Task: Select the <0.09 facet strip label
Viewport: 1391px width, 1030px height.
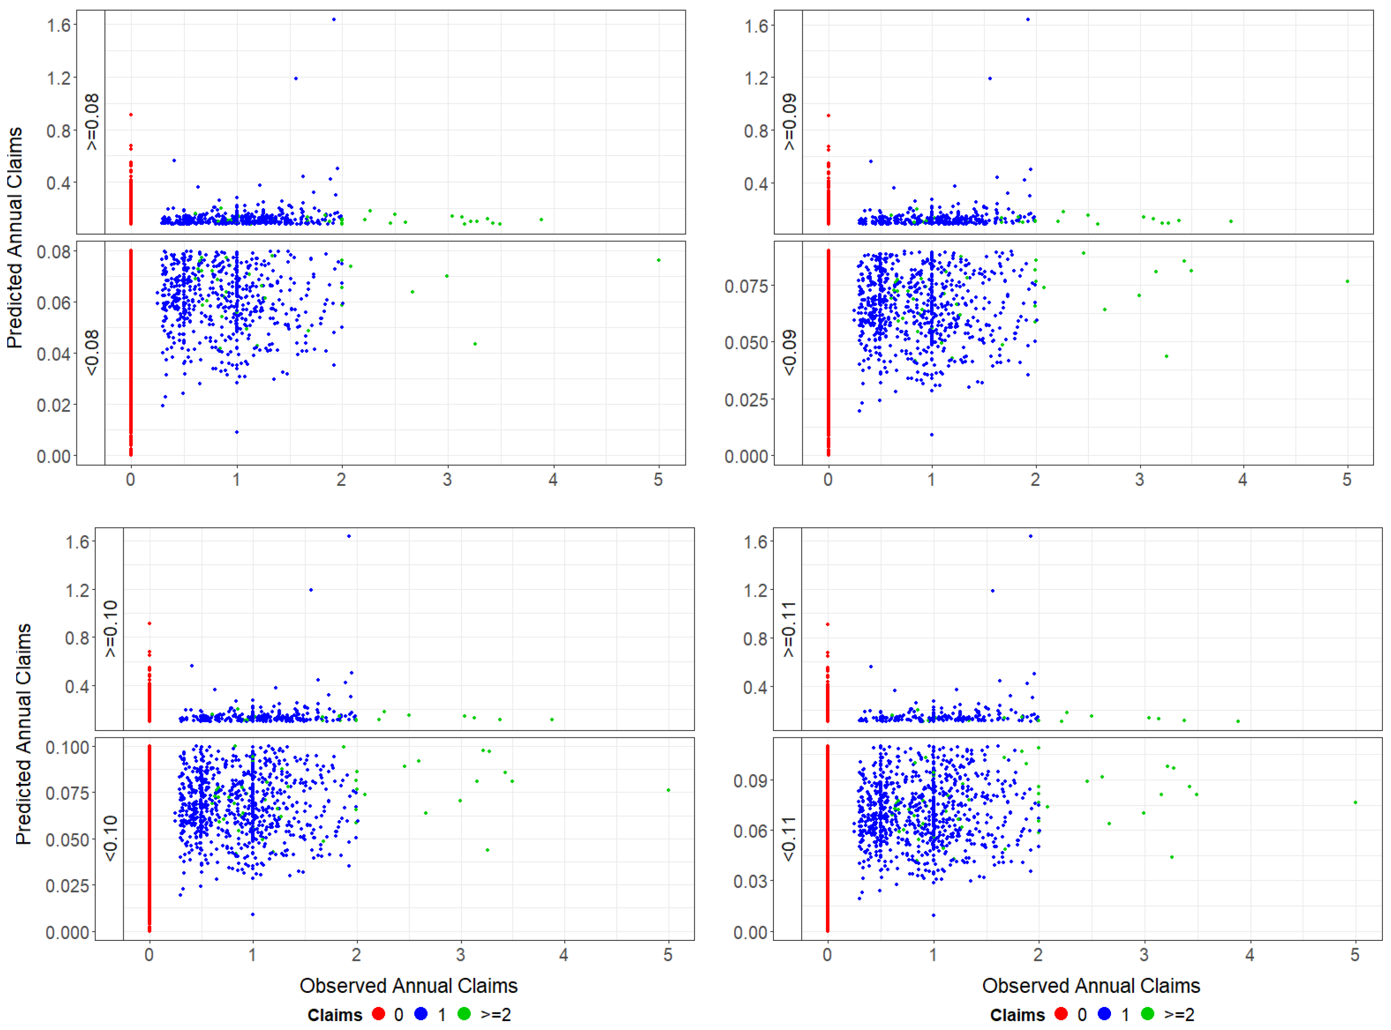Action: tap(789, 353)
